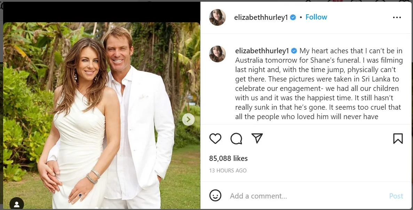Follow elizabethhurley1 account
413x210 pixels.
click(316, 17)
